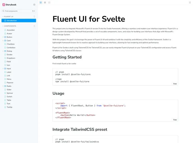Focus the Find components search field

[19, 11]
